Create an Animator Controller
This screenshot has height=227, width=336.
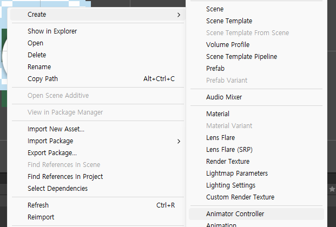pyautogui.click(x=235, y=214)
